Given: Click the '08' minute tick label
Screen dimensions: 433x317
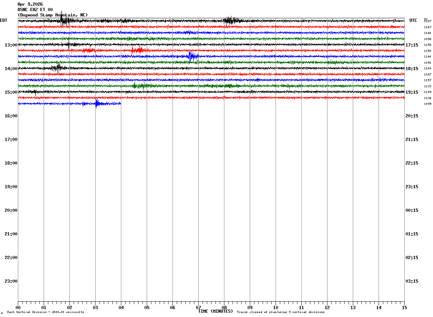Looking at the screenshot, I should [224, 307].
